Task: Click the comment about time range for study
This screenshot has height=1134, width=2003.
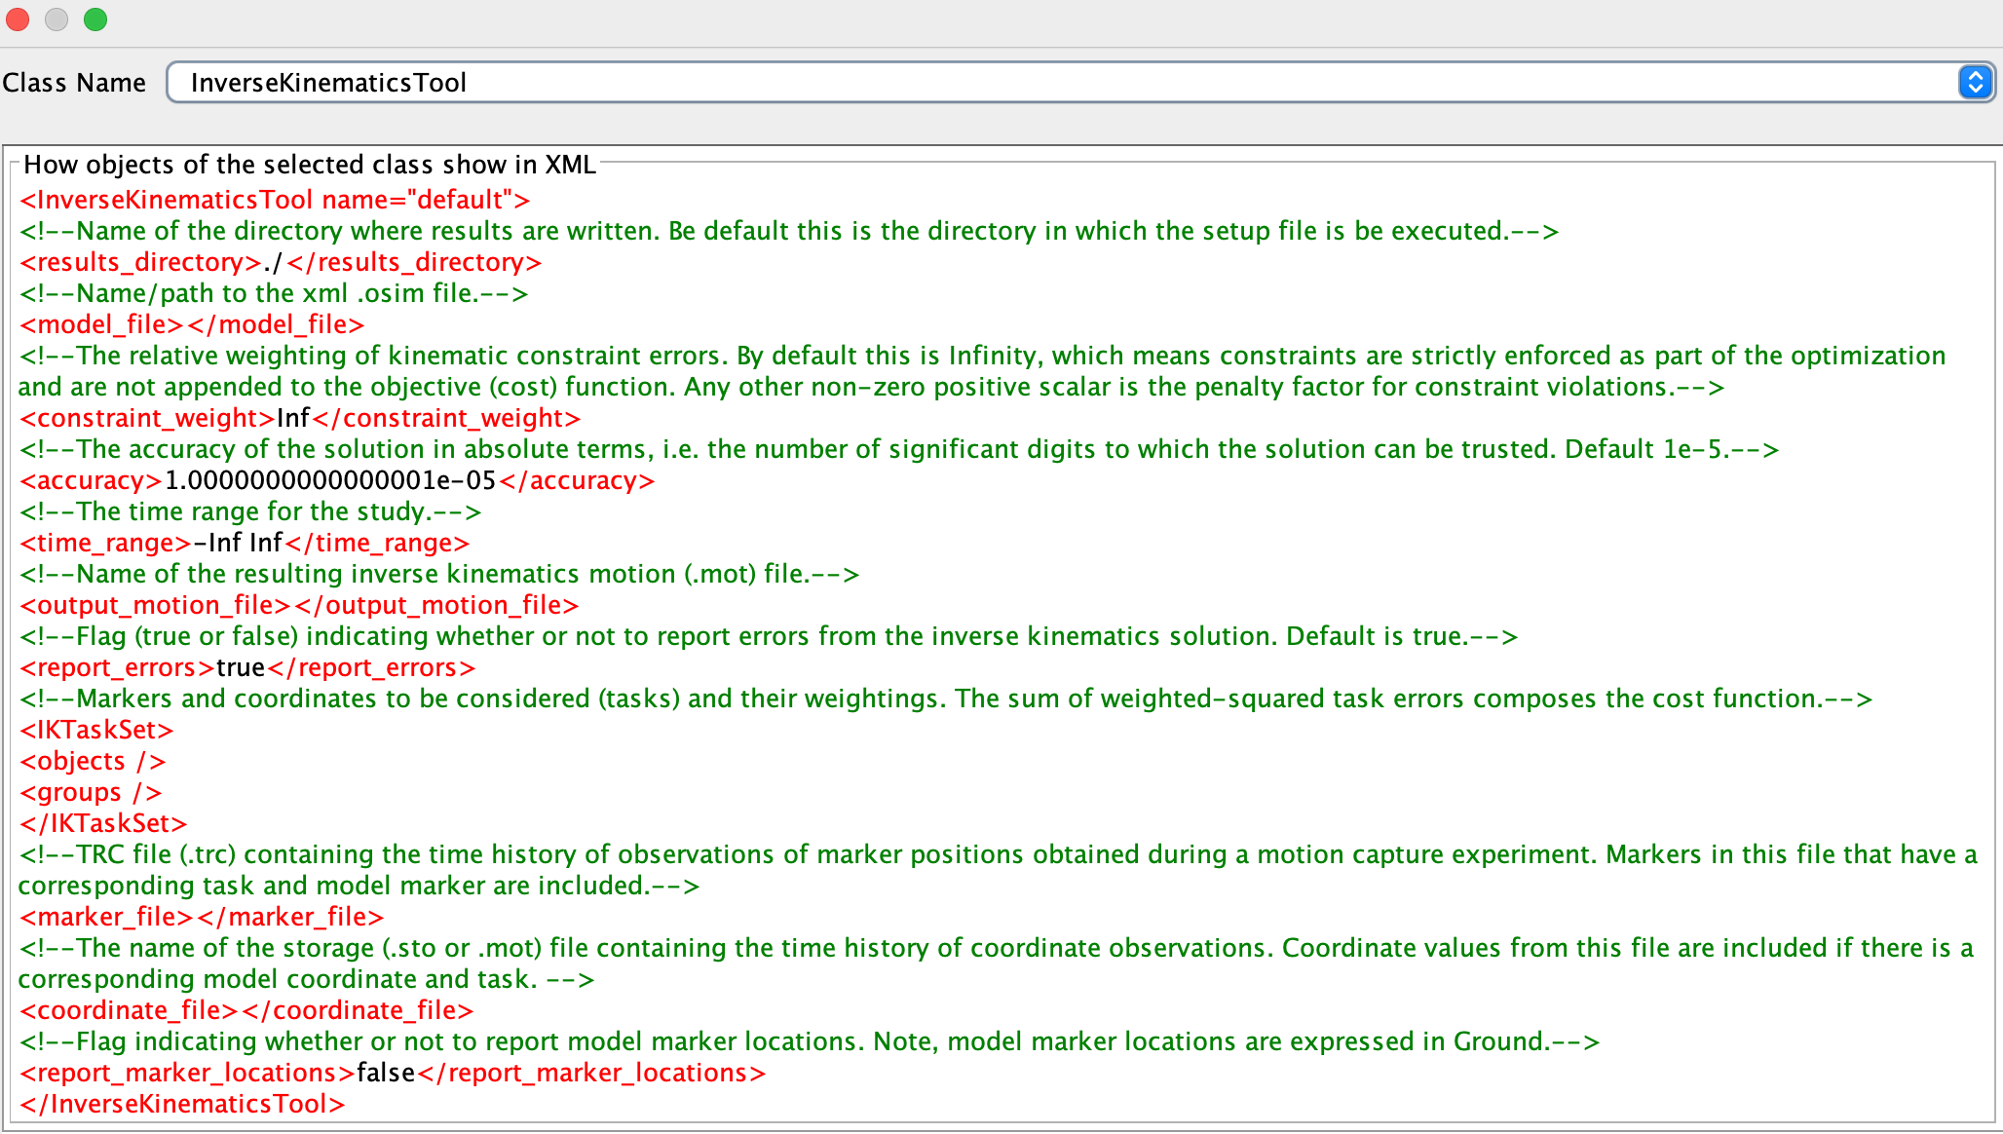Action: 250,511
